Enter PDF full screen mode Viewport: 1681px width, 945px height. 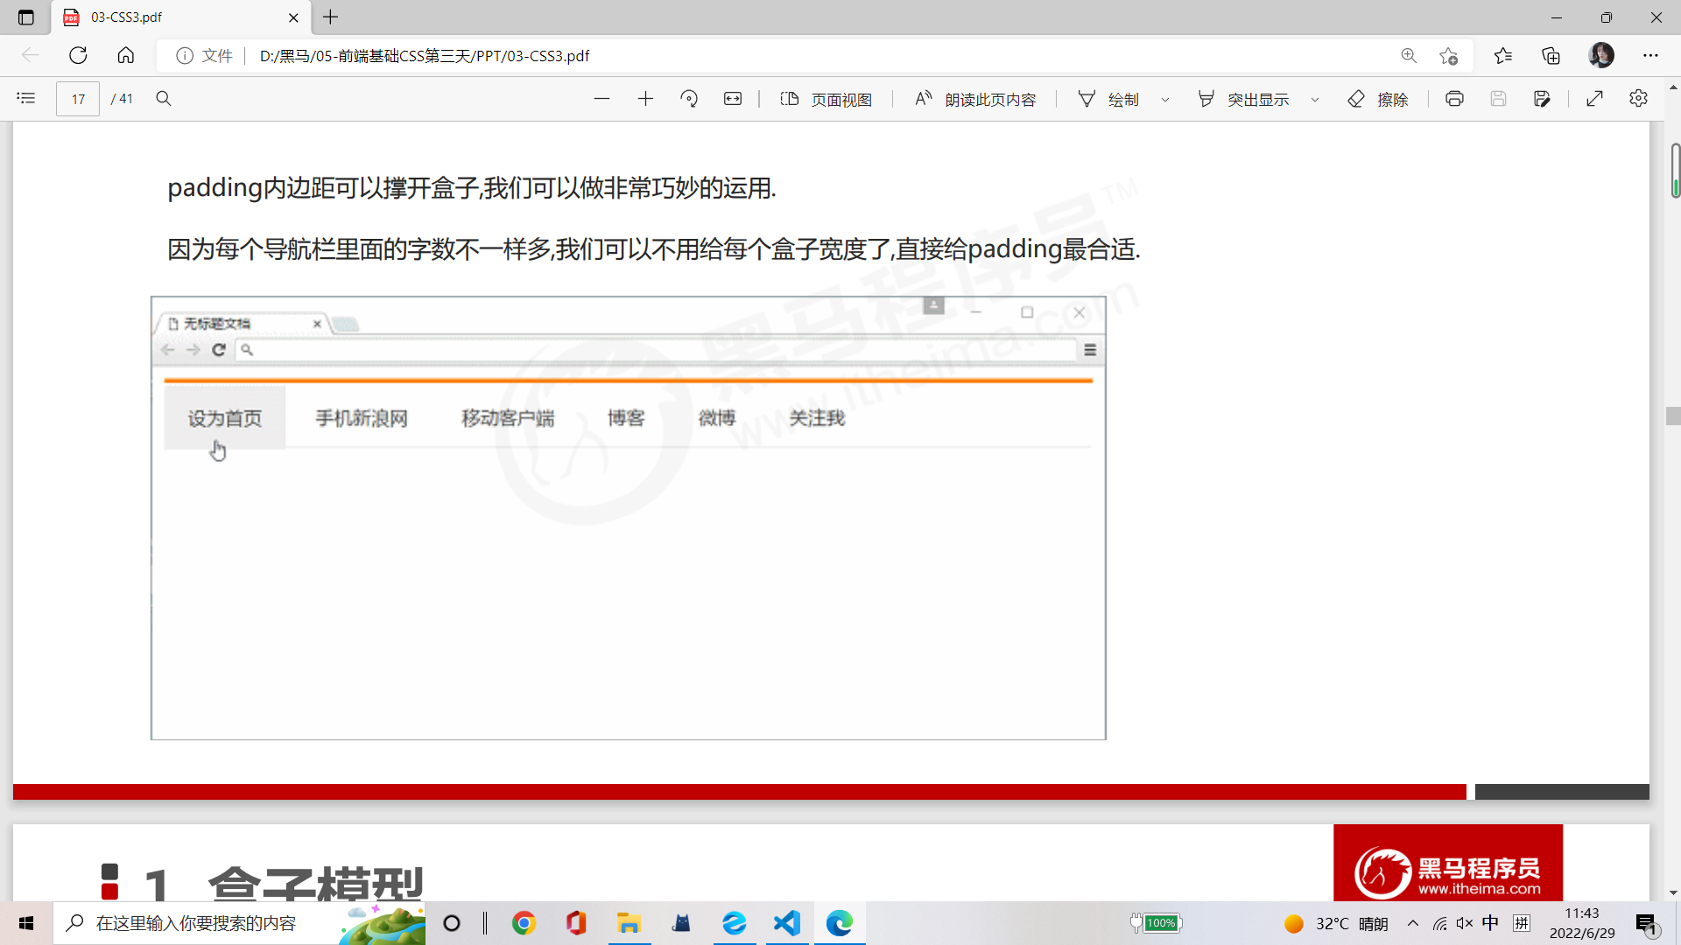[x=1594, y=99]
